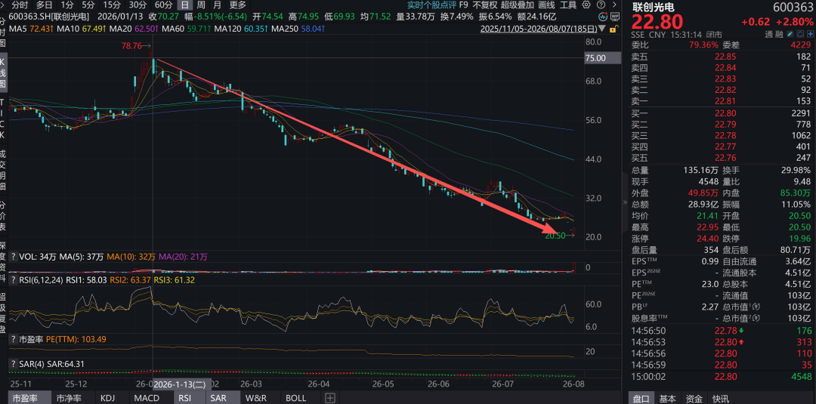Switch to 分时 chart period
Viewport: 816px width, 404px height.
(19, 5)
